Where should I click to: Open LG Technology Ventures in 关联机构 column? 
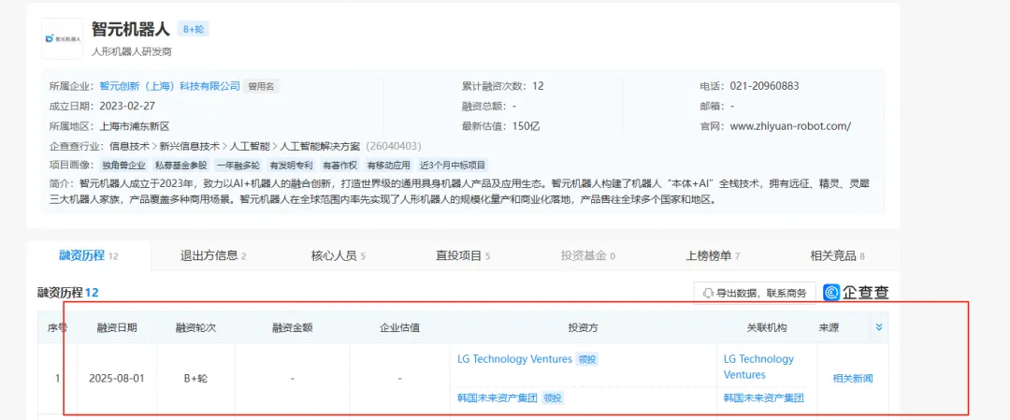coord(758,367)
